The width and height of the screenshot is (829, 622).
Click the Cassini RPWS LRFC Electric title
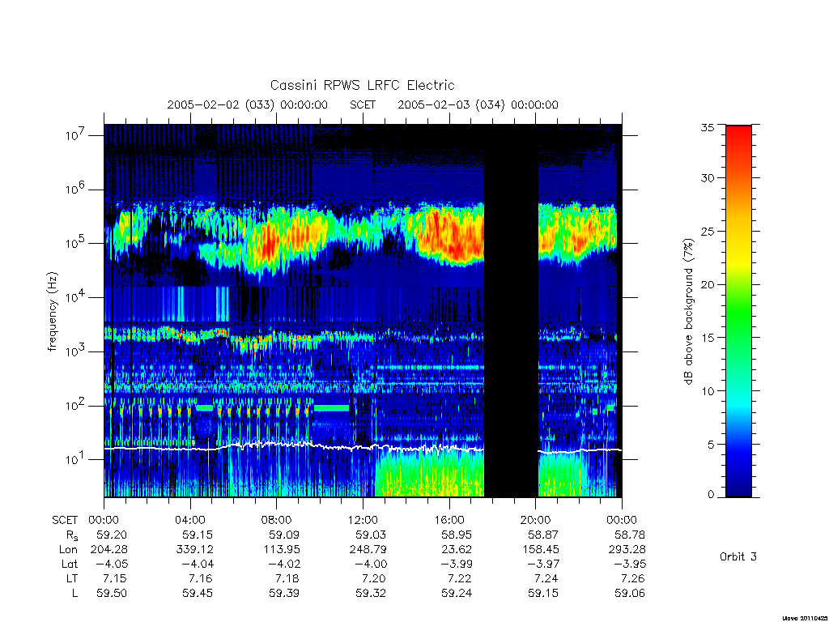click(x=362, y=85)
